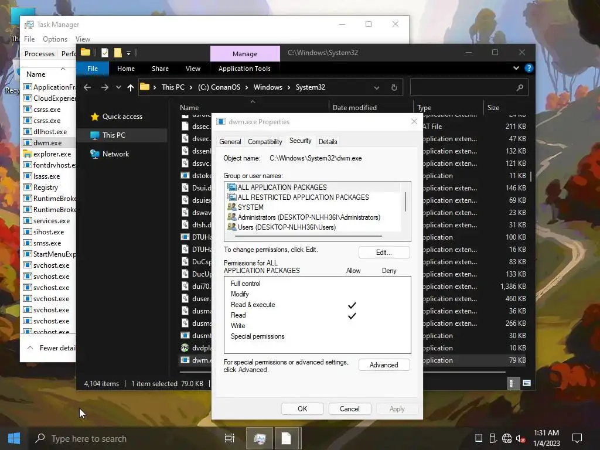Select Network in navigation pane
Viewport: 600px width, 450px height.
pos(115,154)
